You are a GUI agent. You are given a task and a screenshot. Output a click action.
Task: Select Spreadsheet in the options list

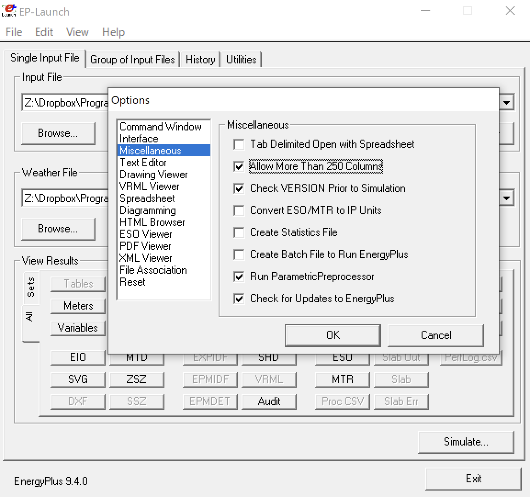[x=164, y=198]
